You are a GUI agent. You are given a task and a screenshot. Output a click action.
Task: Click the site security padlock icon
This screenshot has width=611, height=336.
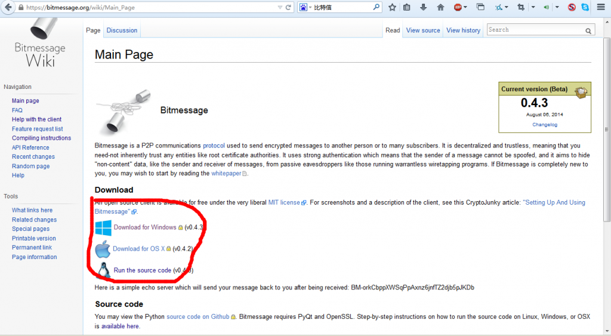point(21,7)
